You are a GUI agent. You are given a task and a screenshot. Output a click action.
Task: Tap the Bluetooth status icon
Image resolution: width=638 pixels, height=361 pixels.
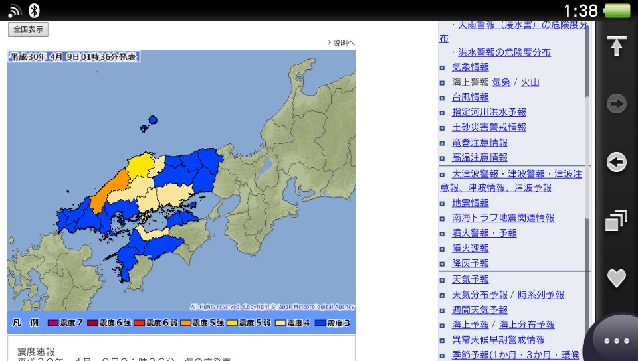coord(34,11)
